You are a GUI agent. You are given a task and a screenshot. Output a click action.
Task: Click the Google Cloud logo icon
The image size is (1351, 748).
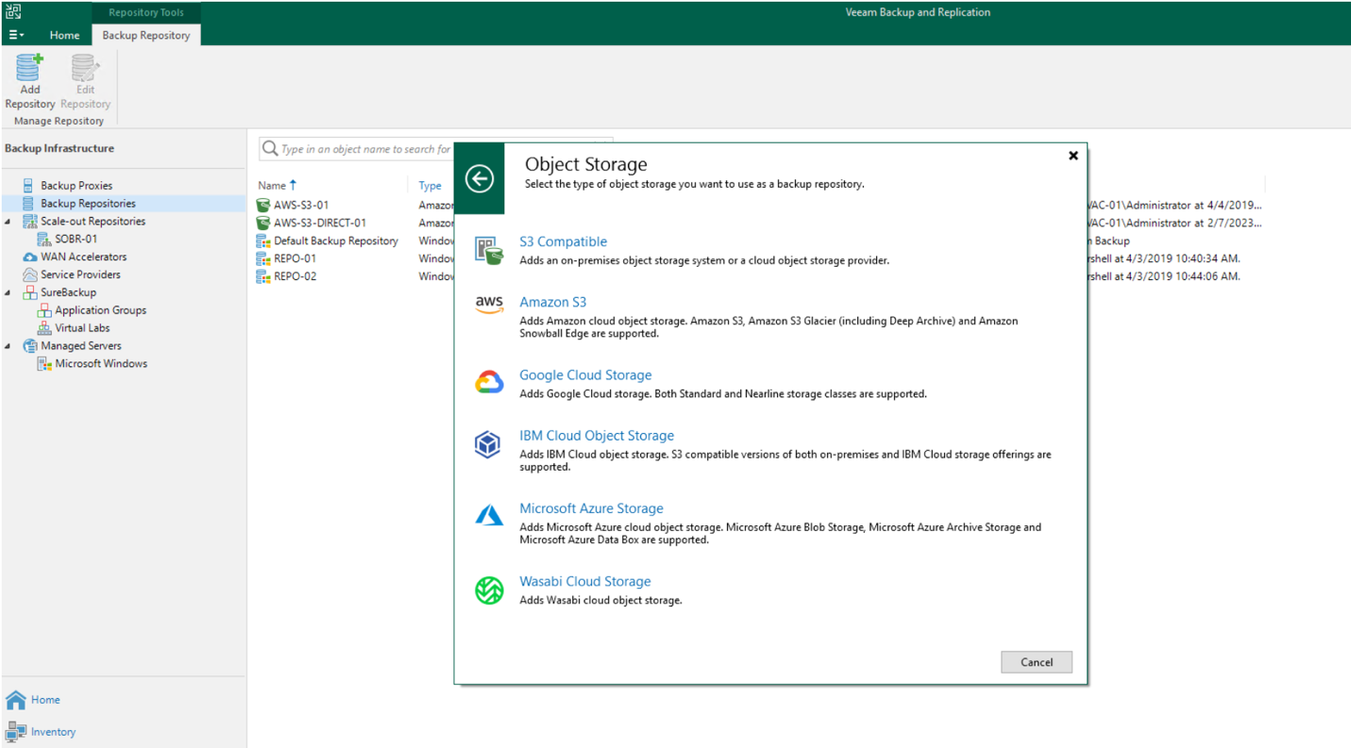tap(489, 382)
